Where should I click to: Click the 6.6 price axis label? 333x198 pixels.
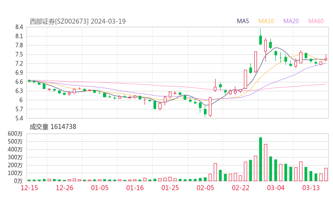[19, 82]
